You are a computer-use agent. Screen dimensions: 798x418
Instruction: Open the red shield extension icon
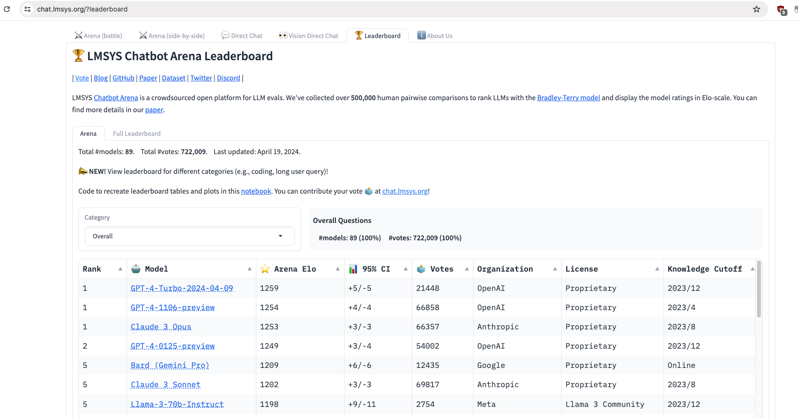781,9
